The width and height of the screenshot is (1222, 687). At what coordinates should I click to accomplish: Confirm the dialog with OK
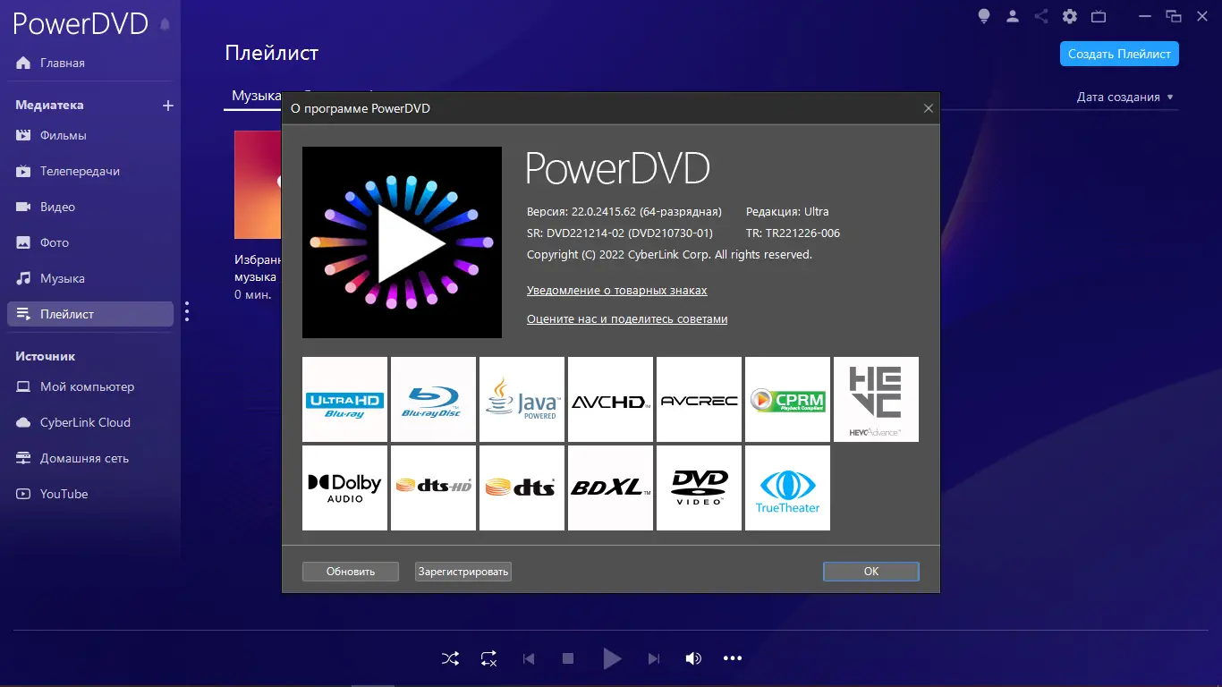pos(871,572)
